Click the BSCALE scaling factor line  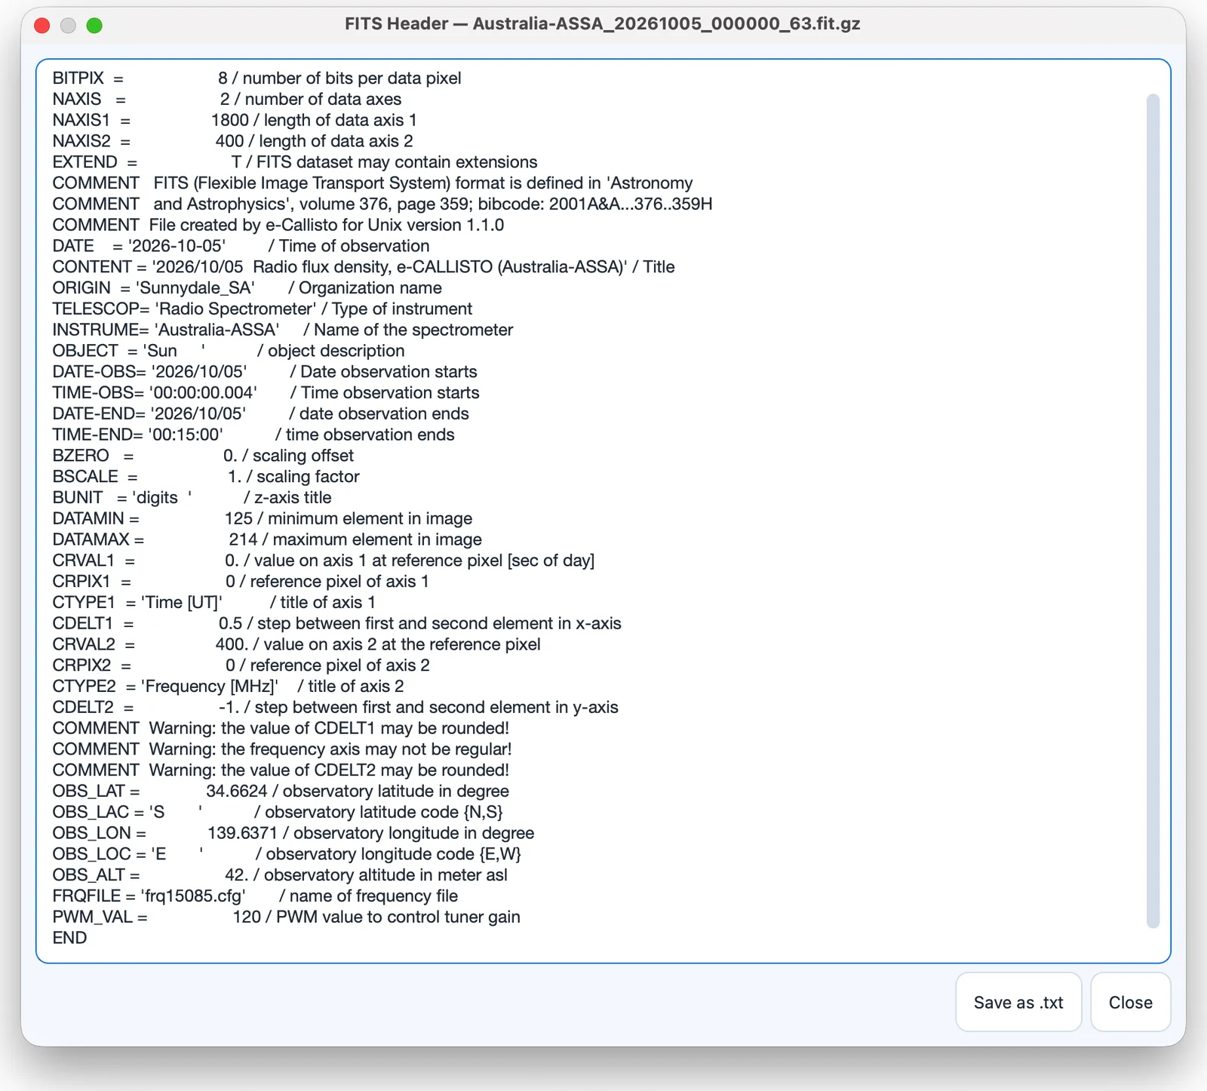[x=206, y=477]
